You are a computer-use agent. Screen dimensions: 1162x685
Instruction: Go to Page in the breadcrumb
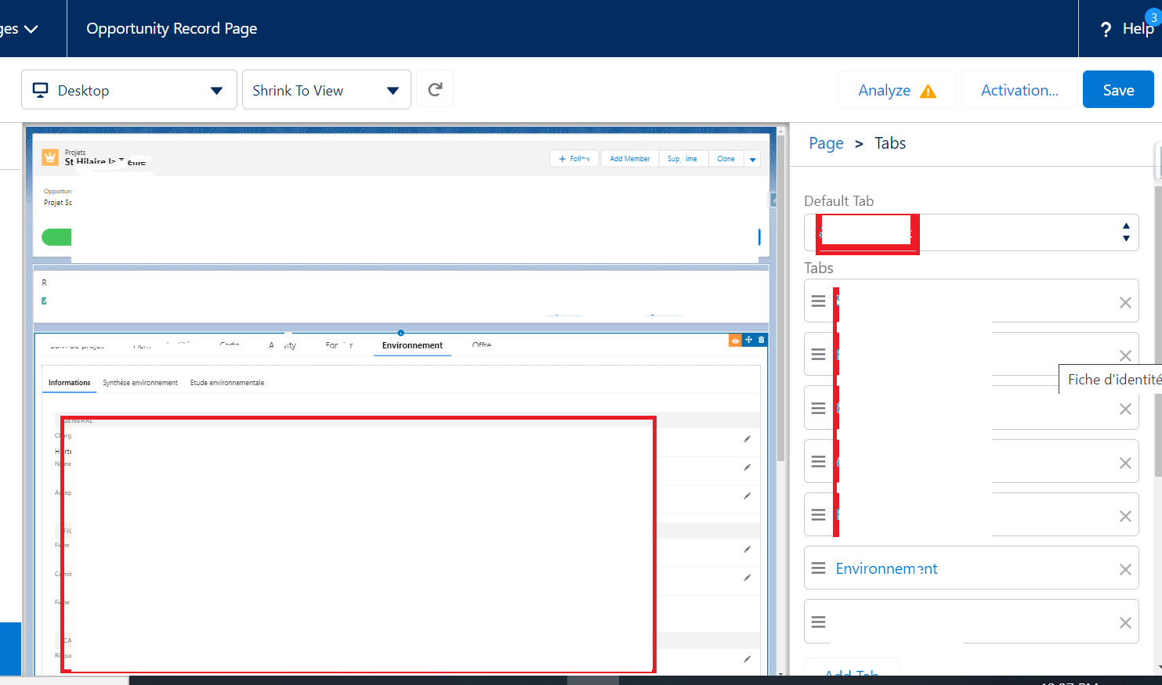(x=826, y=143)
